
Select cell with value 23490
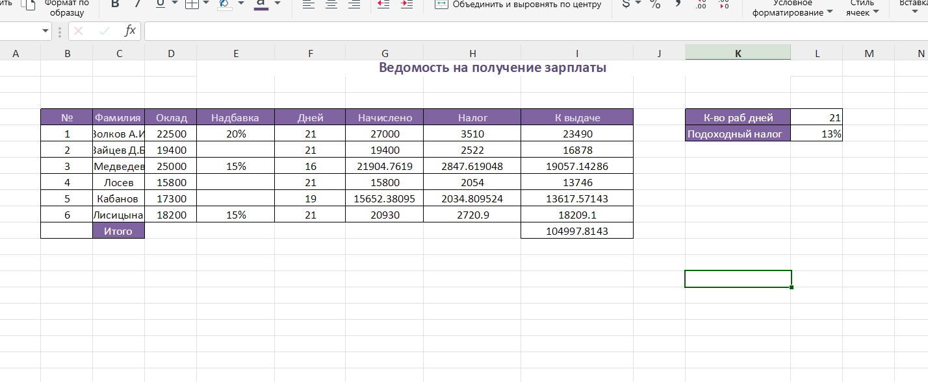pos(577,134)
